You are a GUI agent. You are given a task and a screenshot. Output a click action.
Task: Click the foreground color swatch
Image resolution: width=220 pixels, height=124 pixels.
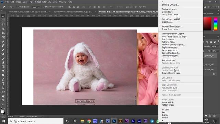point(2,112)
